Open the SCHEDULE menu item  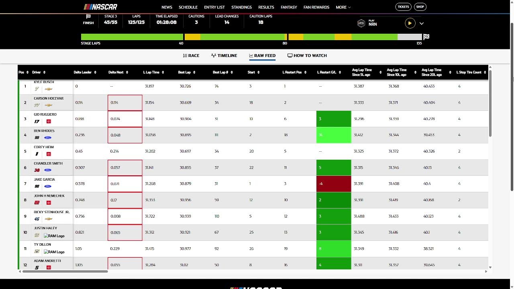[x=188, y=7]
